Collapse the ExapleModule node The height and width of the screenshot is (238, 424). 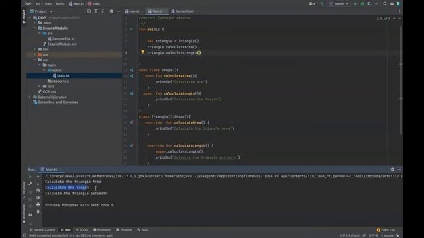(x=34, y=28)
